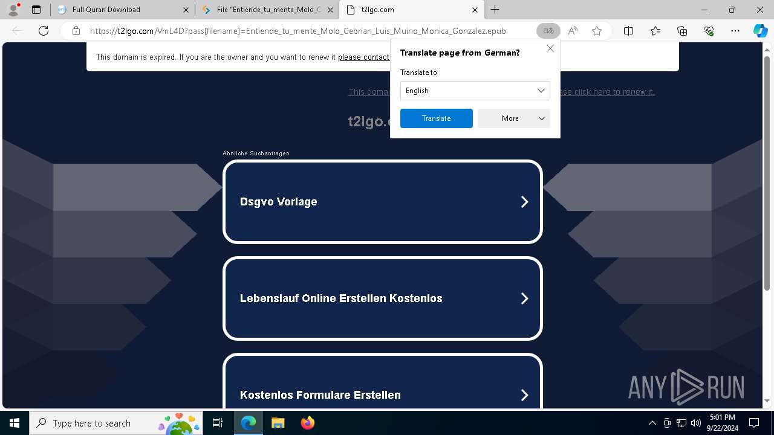Open a new tab with plus button
The height and width of the screenshot is (435, 774).
tap(495, 10)
